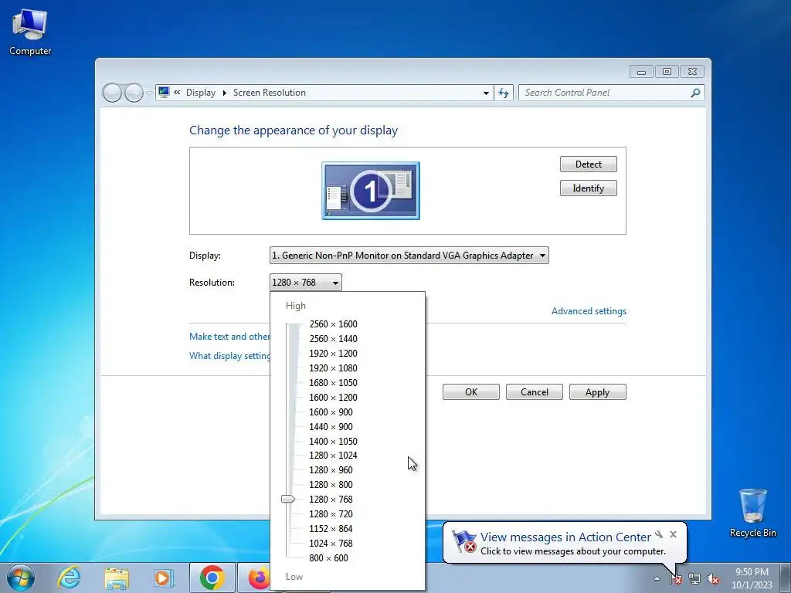Launch Internet Explorer from the taskbar

click(69, 578)
